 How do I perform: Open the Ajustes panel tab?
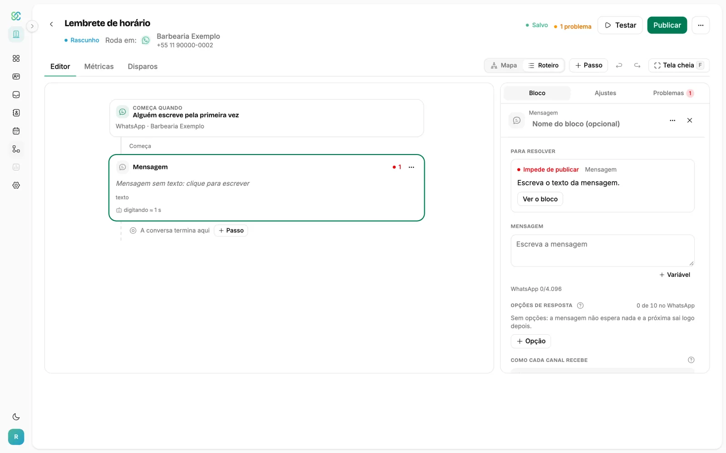[x=605, y=93]
